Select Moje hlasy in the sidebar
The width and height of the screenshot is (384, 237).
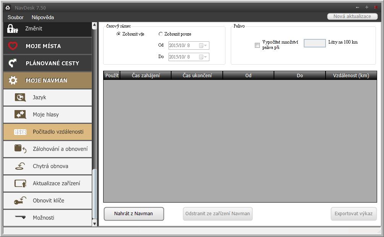[x=47, y=115]
